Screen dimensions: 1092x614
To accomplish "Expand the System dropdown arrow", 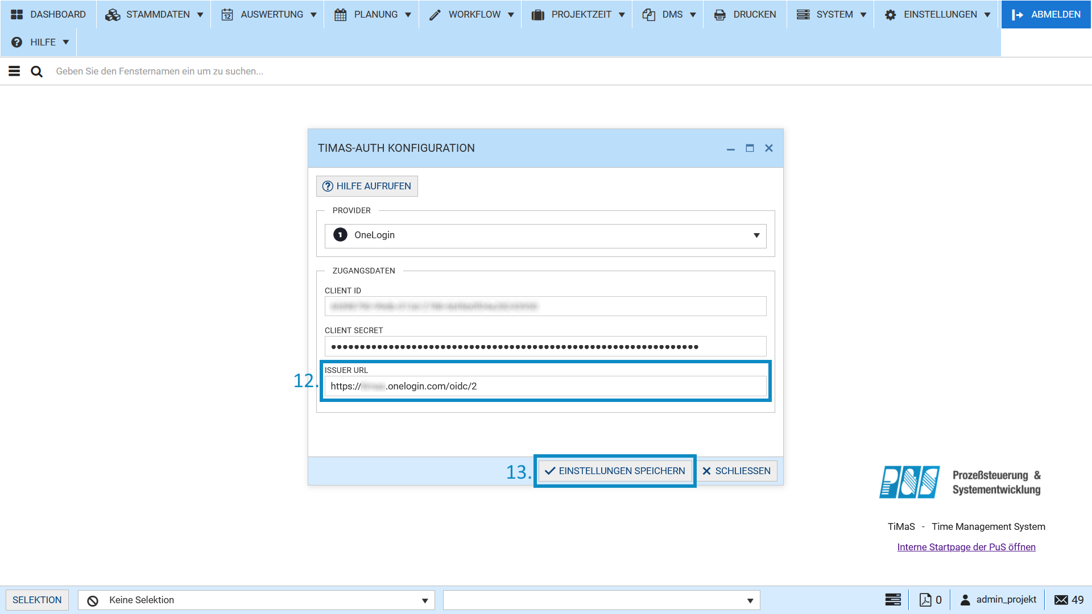I will pyautogui.click(x=863, y=15).
